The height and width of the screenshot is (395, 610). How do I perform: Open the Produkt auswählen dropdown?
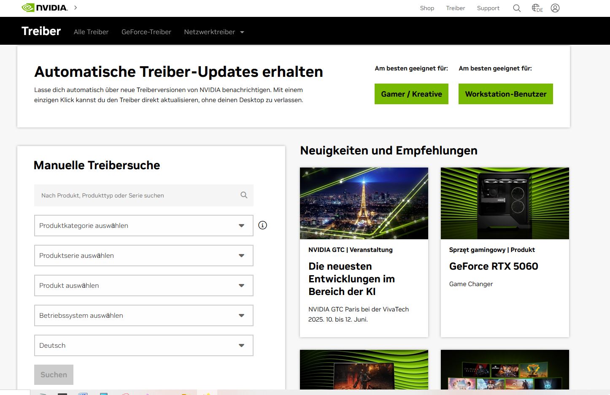[144, 286]
